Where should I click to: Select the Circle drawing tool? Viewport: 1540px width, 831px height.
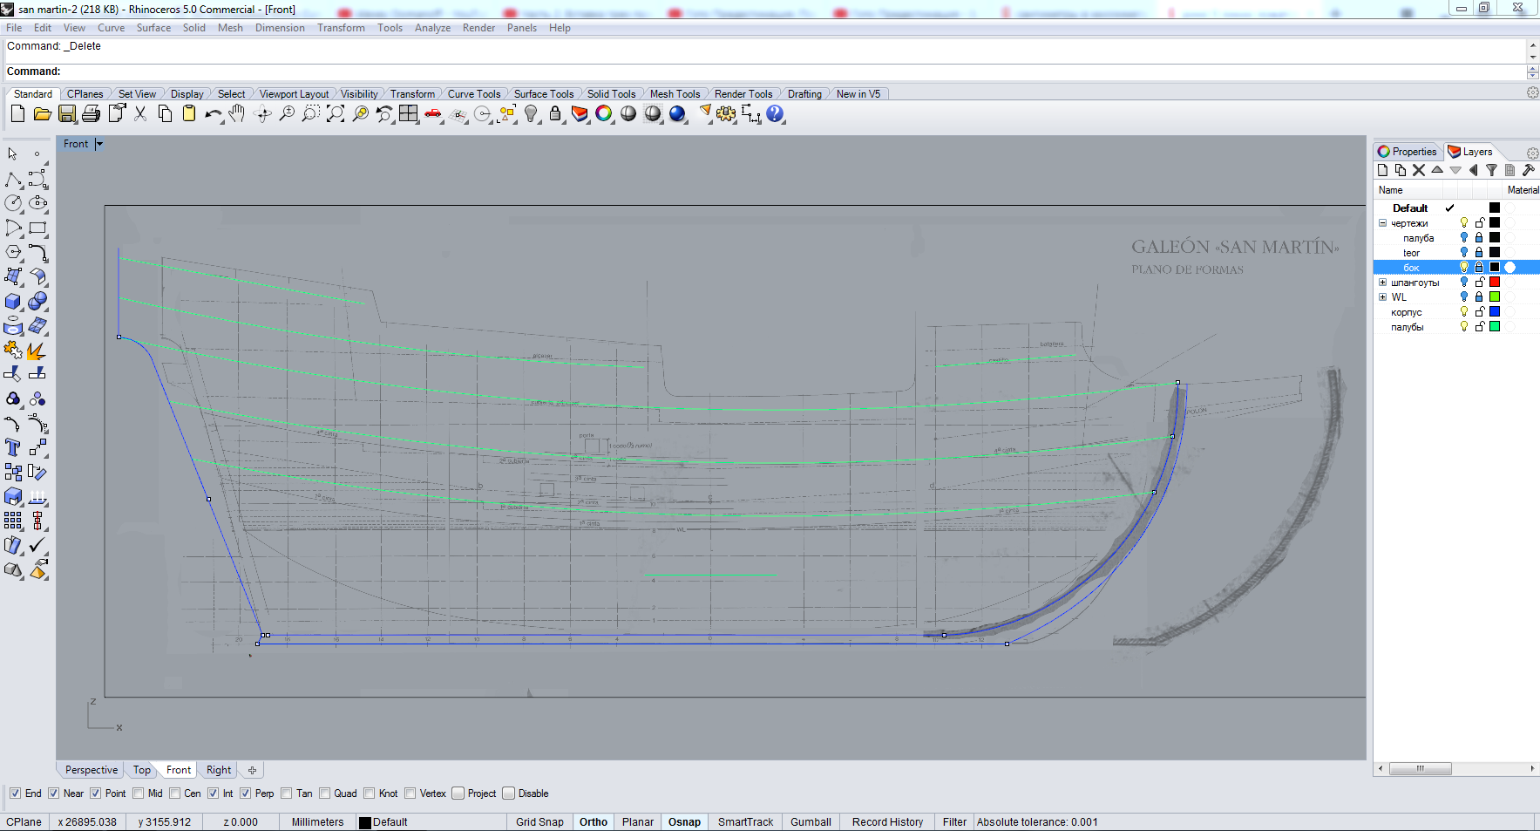[13, 203]
